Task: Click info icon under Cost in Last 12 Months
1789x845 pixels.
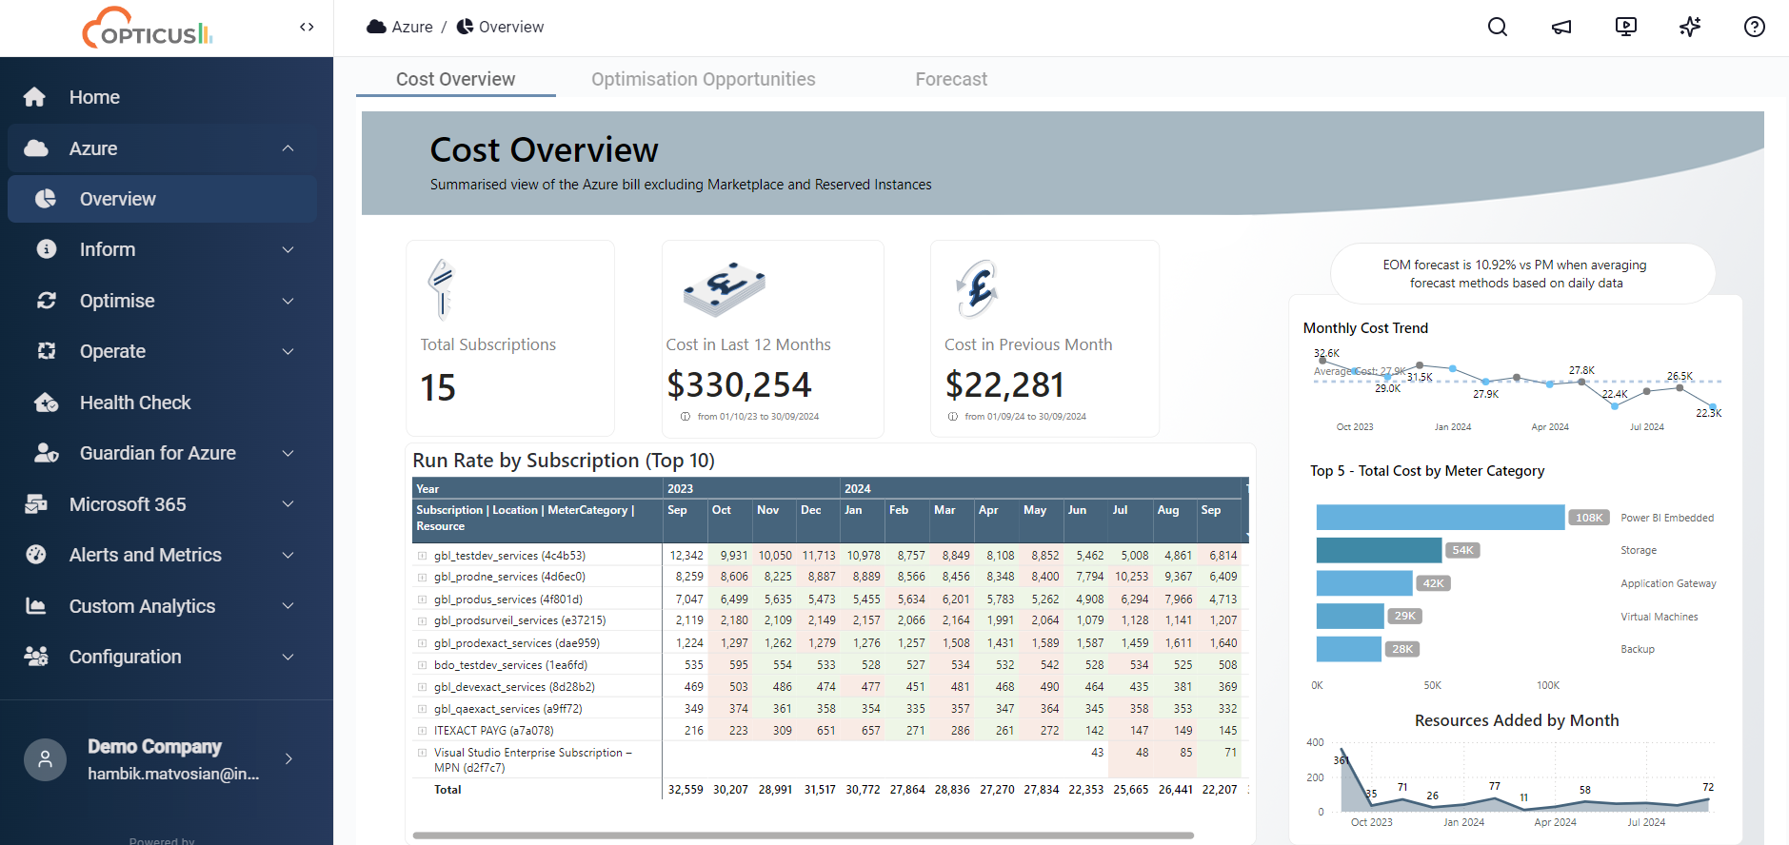Action: click(x=686, y=417)
